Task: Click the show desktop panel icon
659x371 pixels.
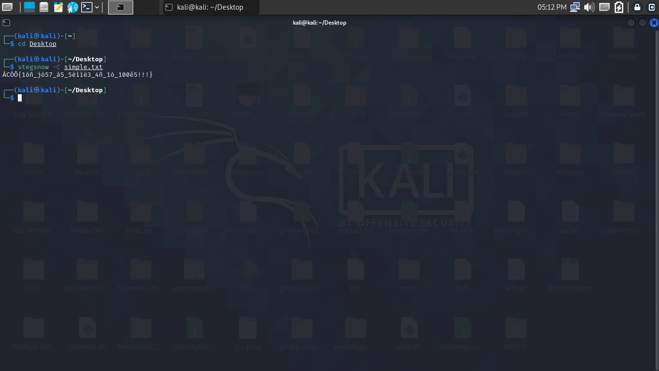Action: (x=29, y=7)
